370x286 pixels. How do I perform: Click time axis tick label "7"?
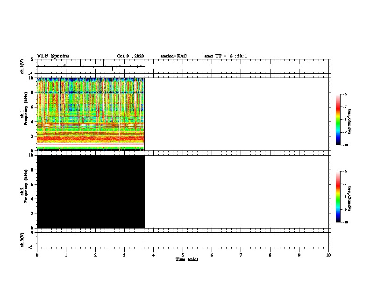point(241,255)
